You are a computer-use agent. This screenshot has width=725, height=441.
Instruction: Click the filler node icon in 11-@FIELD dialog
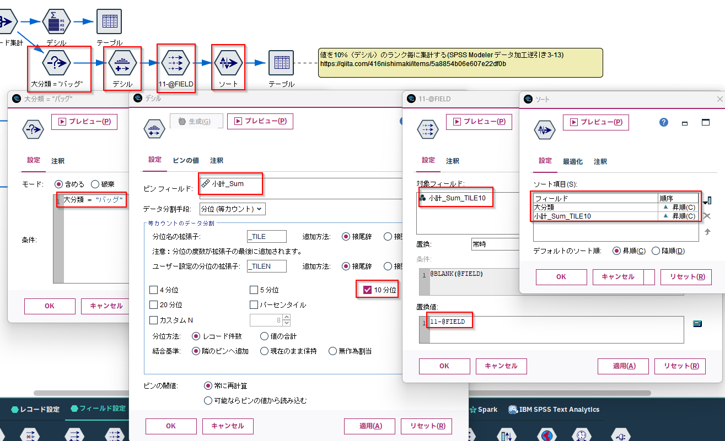tap(428, 129)
